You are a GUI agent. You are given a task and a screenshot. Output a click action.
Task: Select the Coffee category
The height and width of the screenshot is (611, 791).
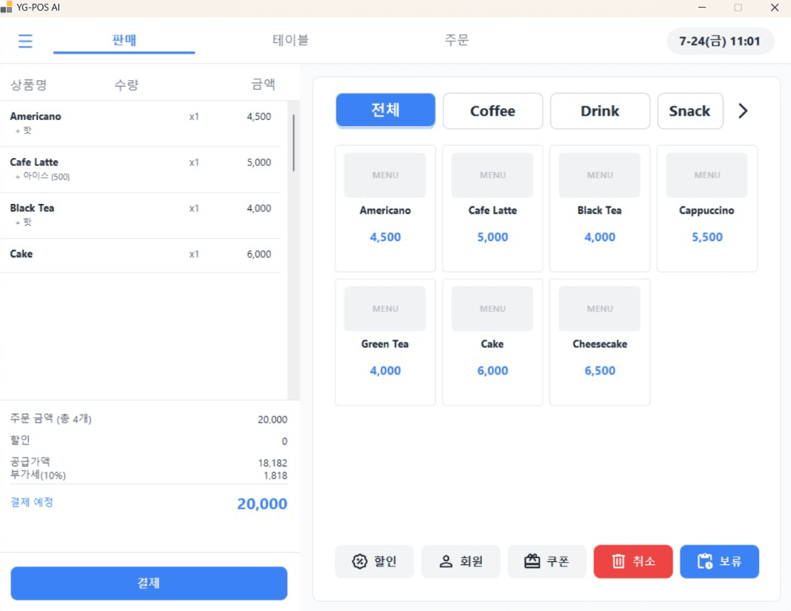pyautogui.click(x=493, y=111)
